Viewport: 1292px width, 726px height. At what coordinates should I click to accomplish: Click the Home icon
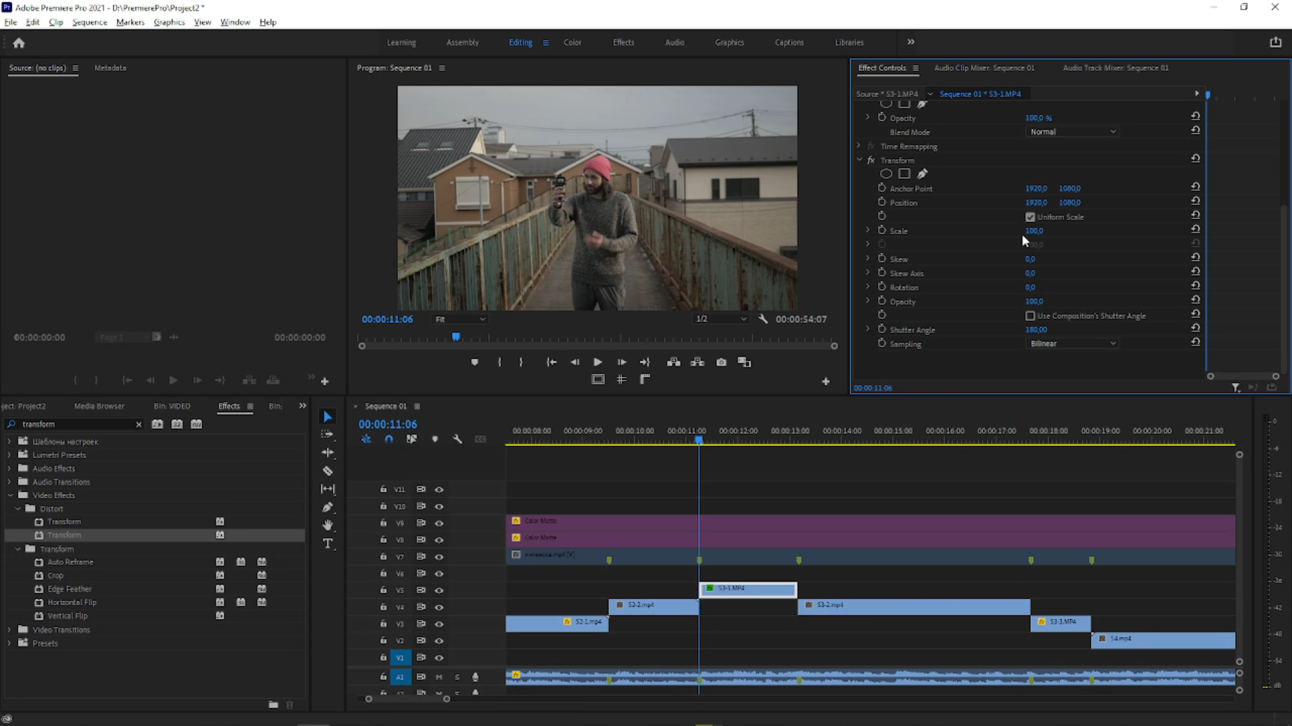[x=19, y=43]
